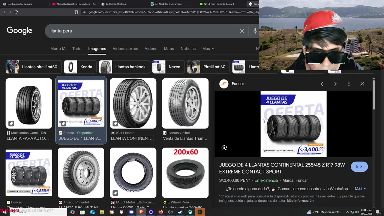Click the microphone voice search icon

click(255, 31)
